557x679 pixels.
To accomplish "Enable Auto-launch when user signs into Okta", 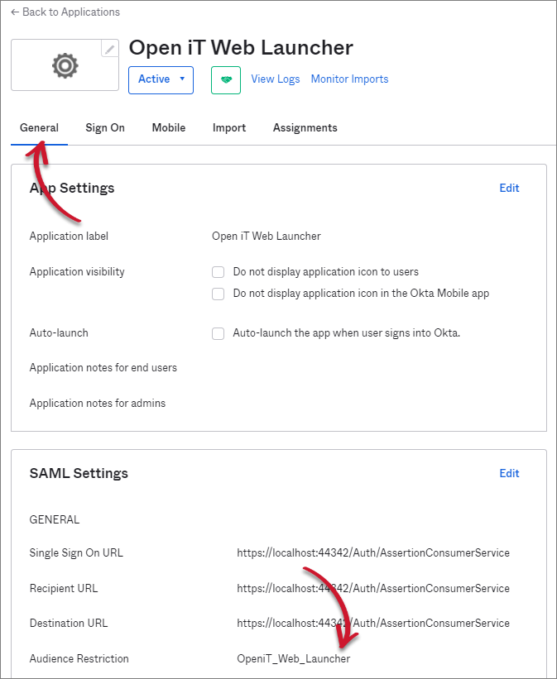I will coord(218,333).
